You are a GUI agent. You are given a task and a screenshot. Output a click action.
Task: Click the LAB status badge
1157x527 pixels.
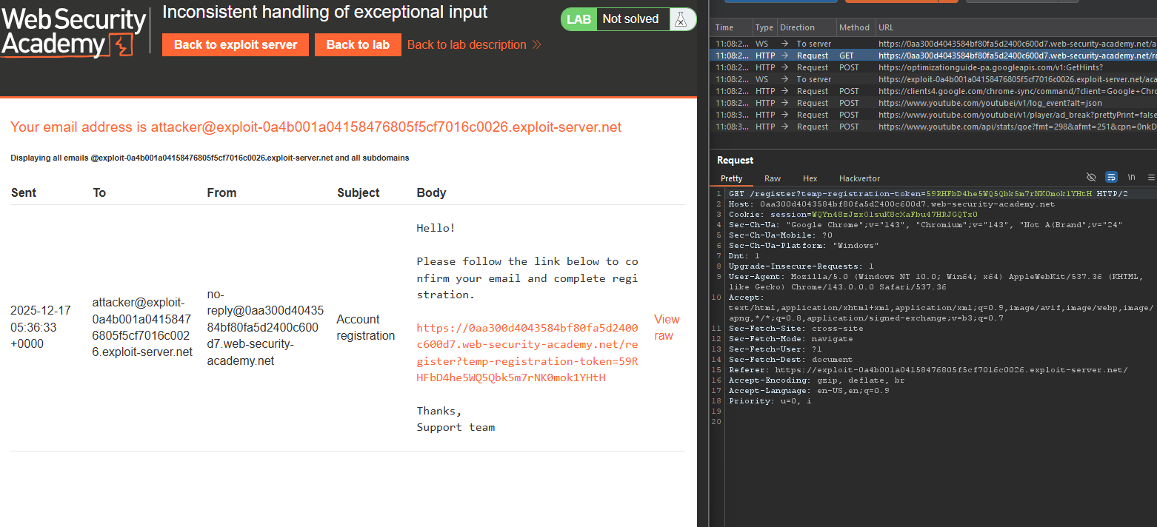click(x=578, y=19)
